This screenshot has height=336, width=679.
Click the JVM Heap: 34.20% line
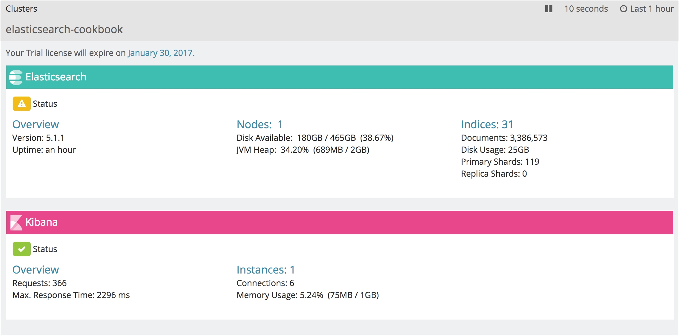tap(303, 150)
